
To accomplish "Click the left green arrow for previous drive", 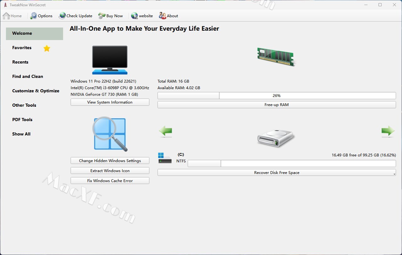I will click(x=165, y=131).
